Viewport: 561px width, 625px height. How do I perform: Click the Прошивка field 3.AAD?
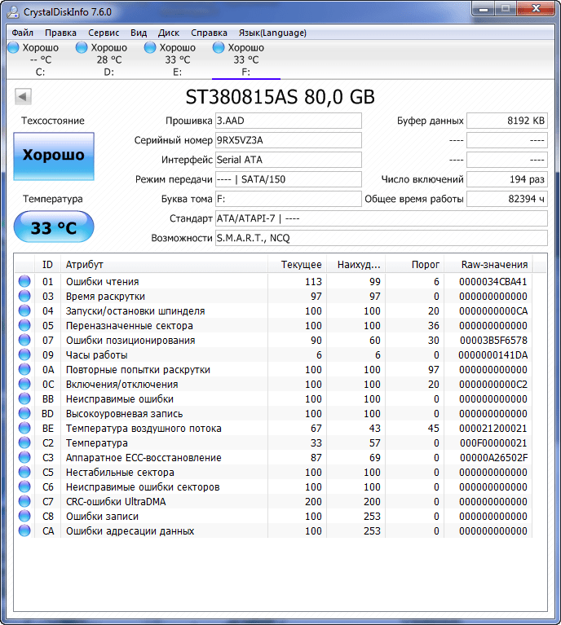click(289, 121)
